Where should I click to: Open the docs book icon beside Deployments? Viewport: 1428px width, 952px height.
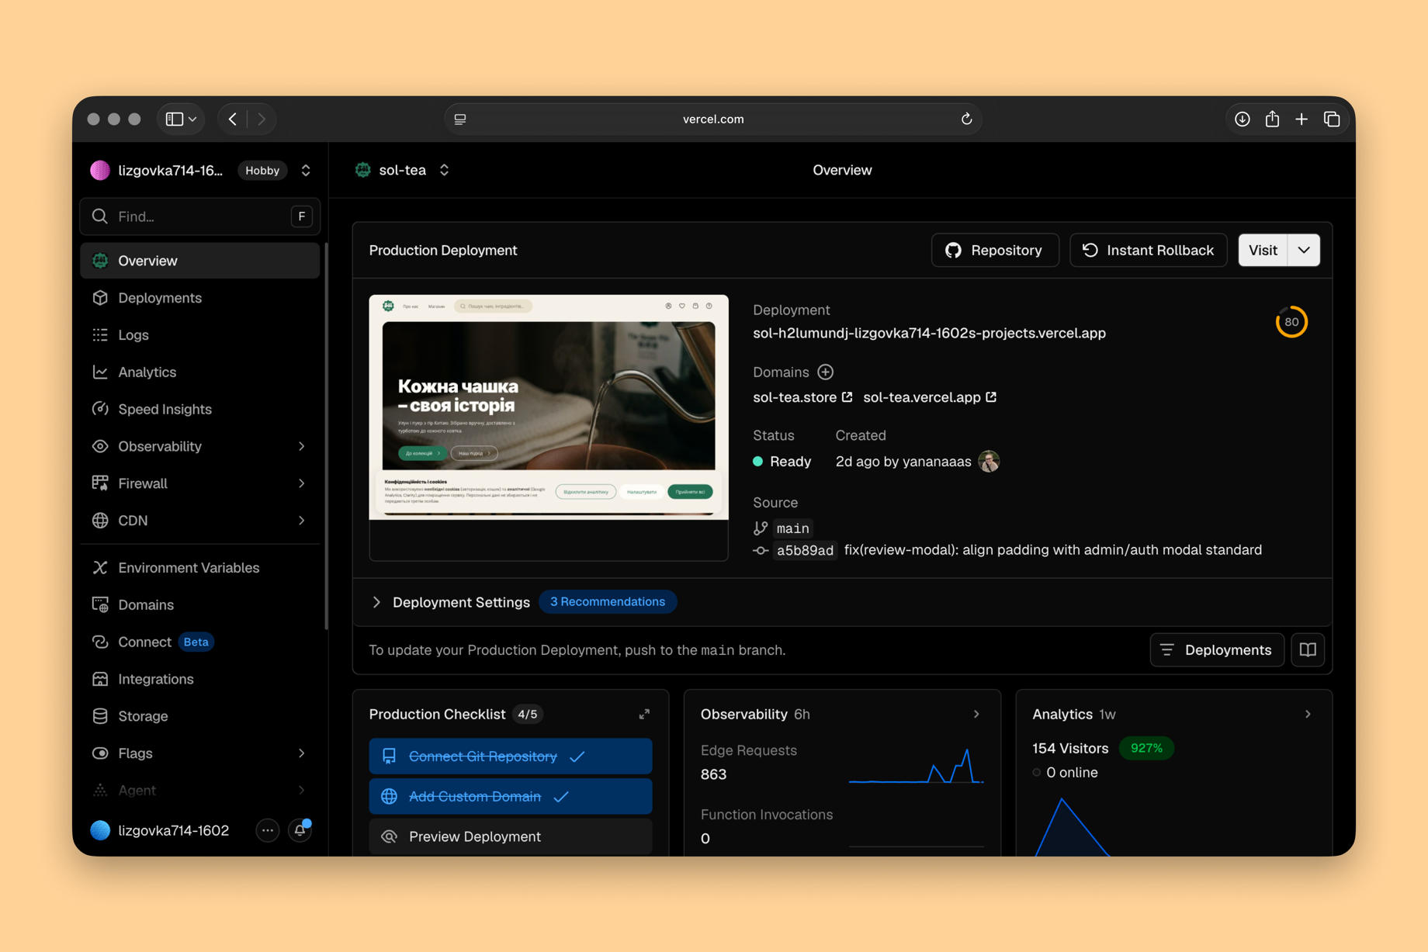[1308, 650]
